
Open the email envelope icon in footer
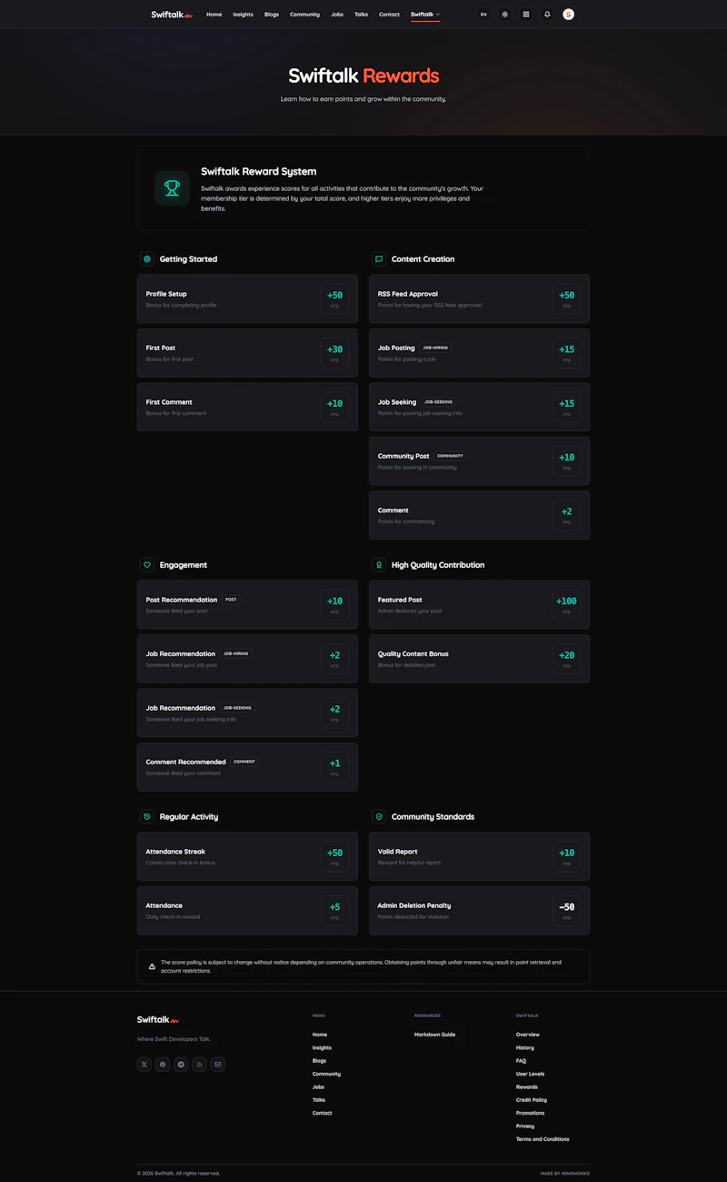[218, 1064]
